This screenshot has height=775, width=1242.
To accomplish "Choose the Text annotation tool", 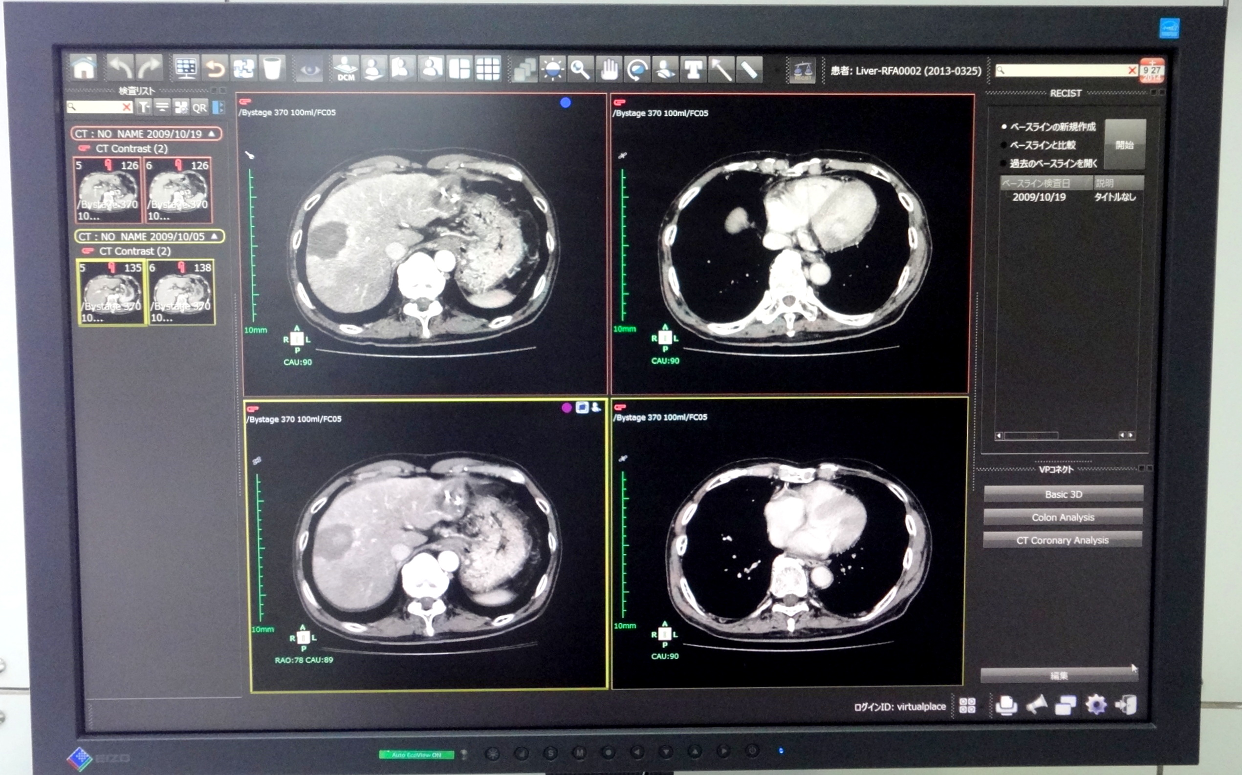I will click(693, 69).
